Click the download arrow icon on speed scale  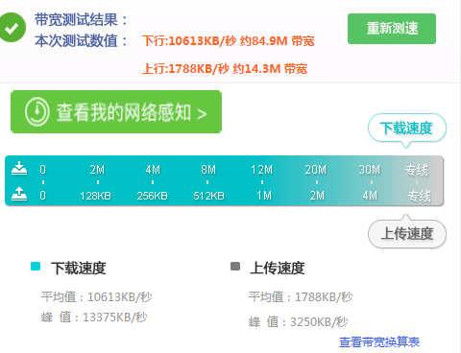pyautogui.click(x=19, y=168)
